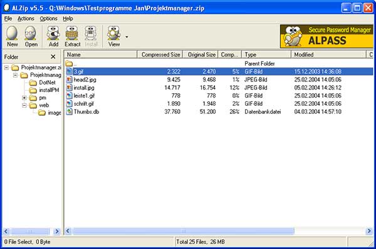Click the 0 File Select status text

27,242
